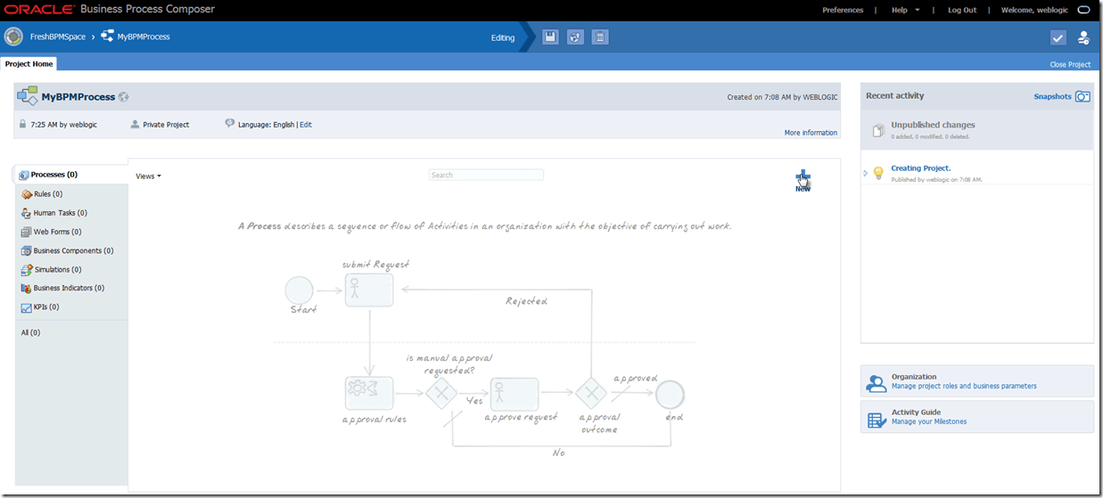Viewport: 1103px width, 498px height.
Task: Click the validate checkmark icon
Action: pos(1058,37)
